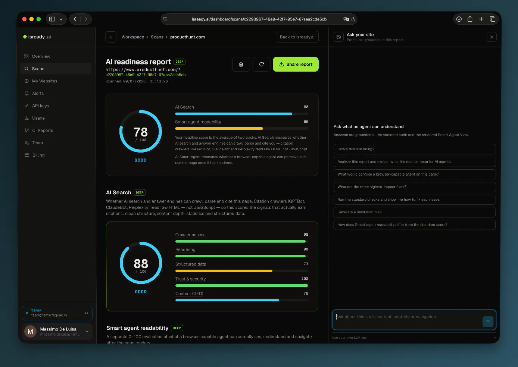Select 'What would confuse a browser-capable agent' prompt
The image size is (518, 367).
click(414, 174)
